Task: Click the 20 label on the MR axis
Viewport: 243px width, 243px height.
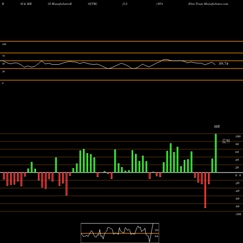Action: coord(237,168)
